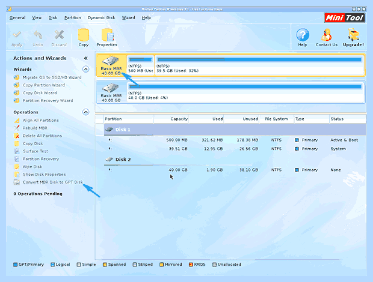Launch Migrate OS to SSD/HD Wizard
This screenshot has width=373, height=282.
point(52,77)
